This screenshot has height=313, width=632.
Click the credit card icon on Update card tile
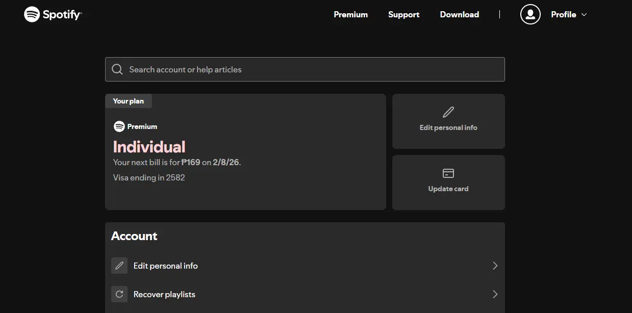[448, 173]
